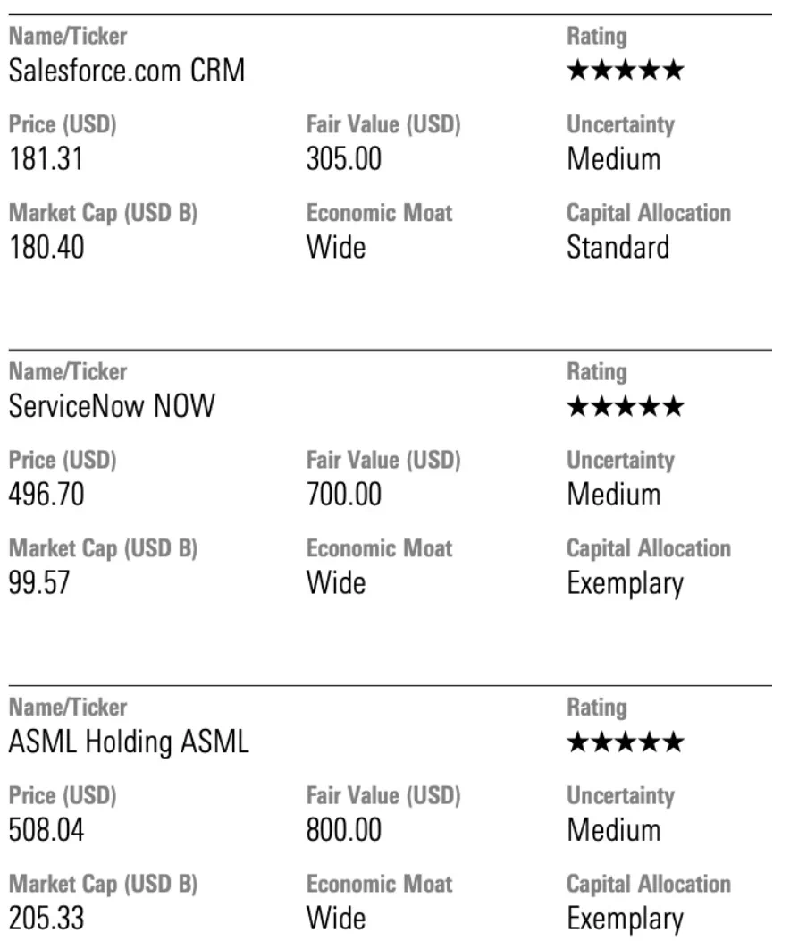The image size is (790, 941).
Task: Click ServiceNow market cap 99.57
Action: 39,582
